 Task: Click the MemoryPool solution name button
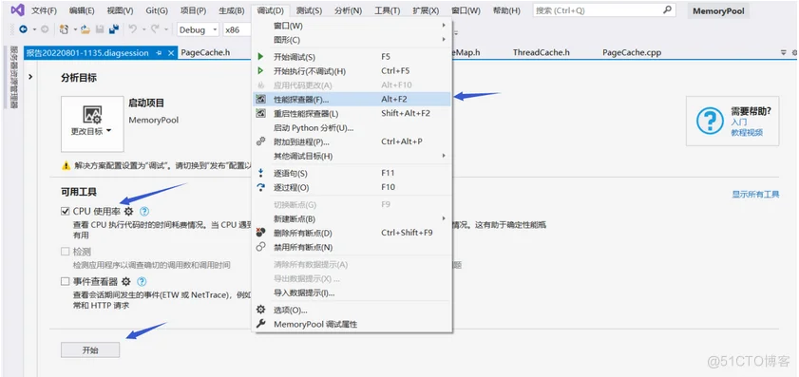[x=718, y=10]
